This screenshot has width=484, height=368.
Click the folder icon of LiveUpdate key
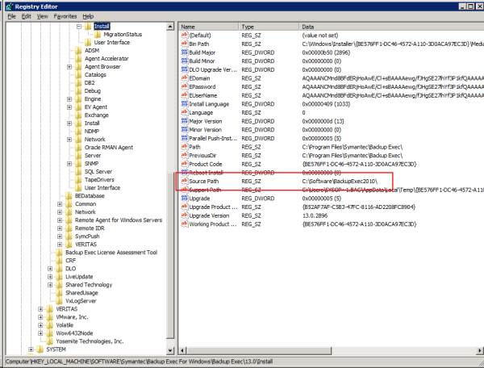[59, 277]
